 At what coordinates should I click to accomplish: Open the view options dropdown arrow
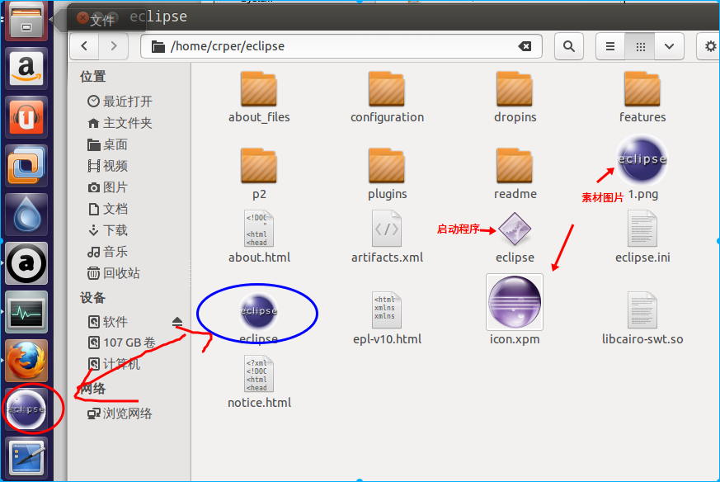click(670, 46)
